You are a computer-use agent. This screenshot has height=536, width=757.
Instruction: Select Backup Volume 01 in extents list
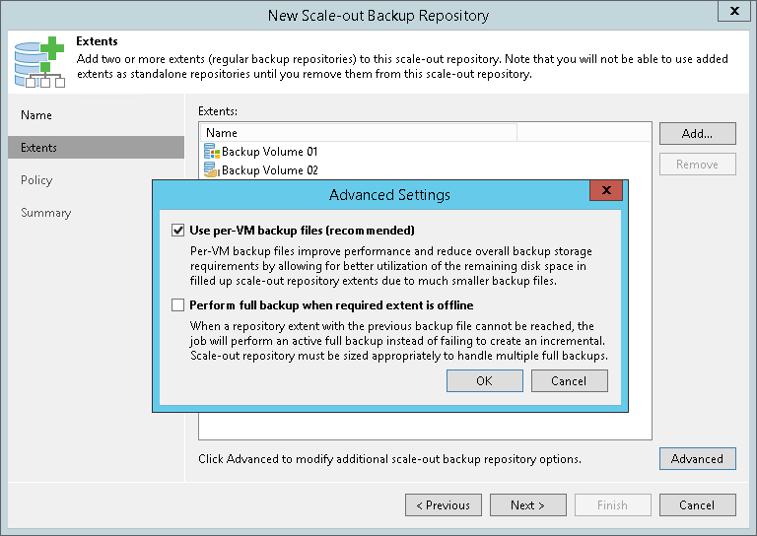click(x=269, y=152)
